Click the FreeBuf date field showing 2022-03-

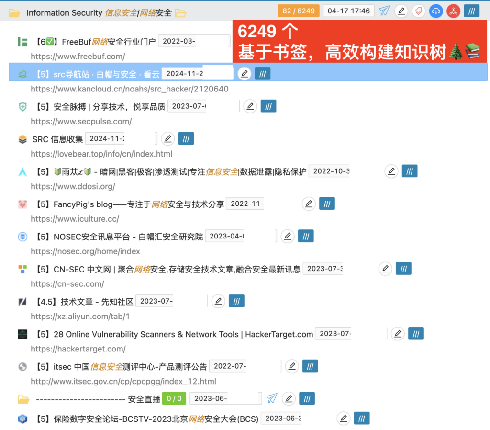pyautogui.click(x=194, y=41)
